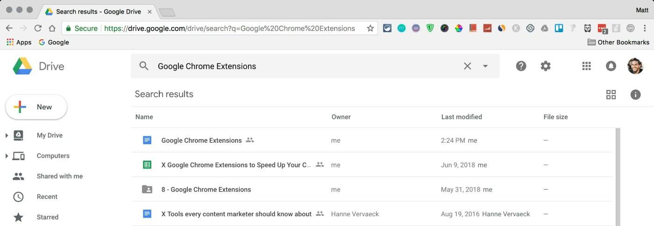Open a new browser tab
The image size is (654, 226).
pos(167,12)
